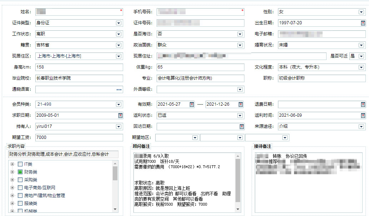Expand the IT类 tree node
Screen dimensions: 369x216
point(12,164)
